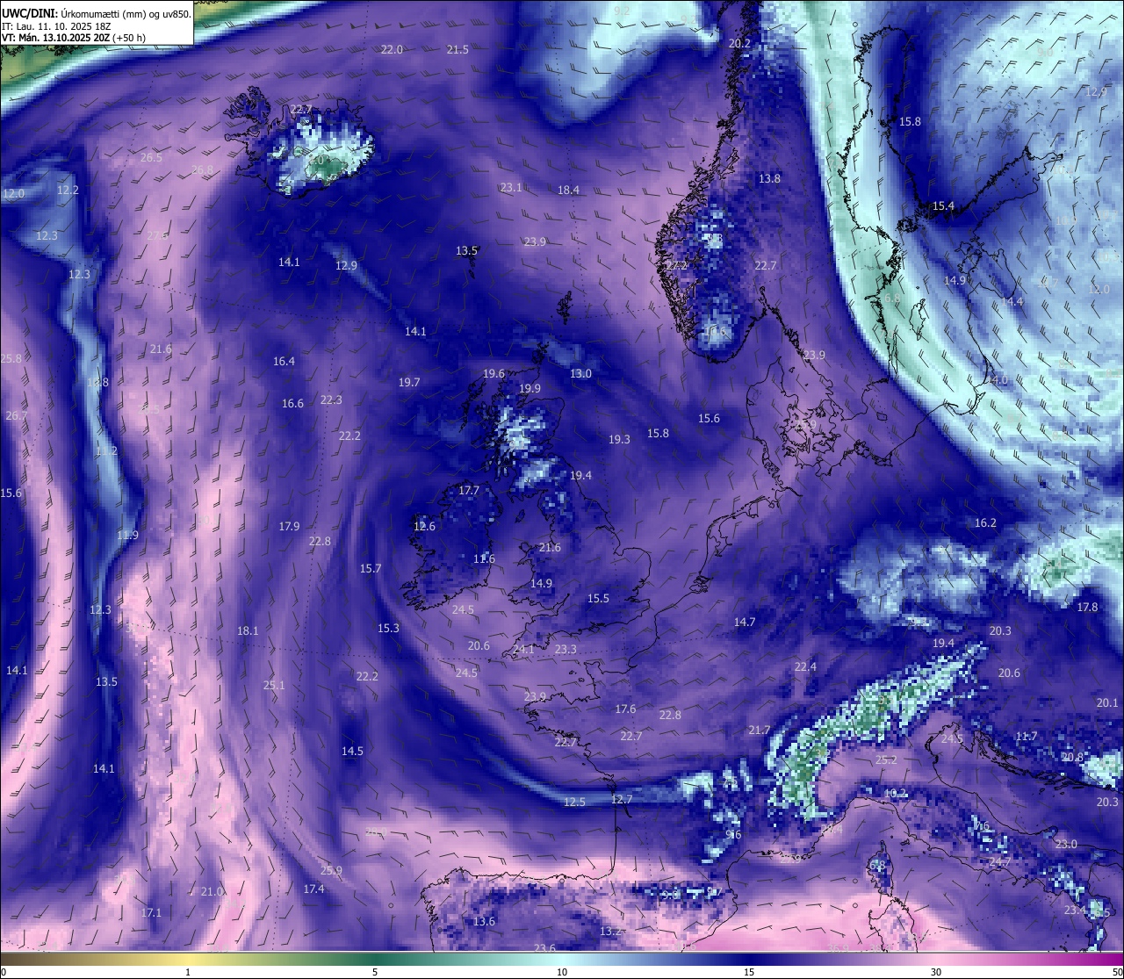Screen dimensions: 1124x979
Task: Click the map value 17.4
Action: click(313, 889)
